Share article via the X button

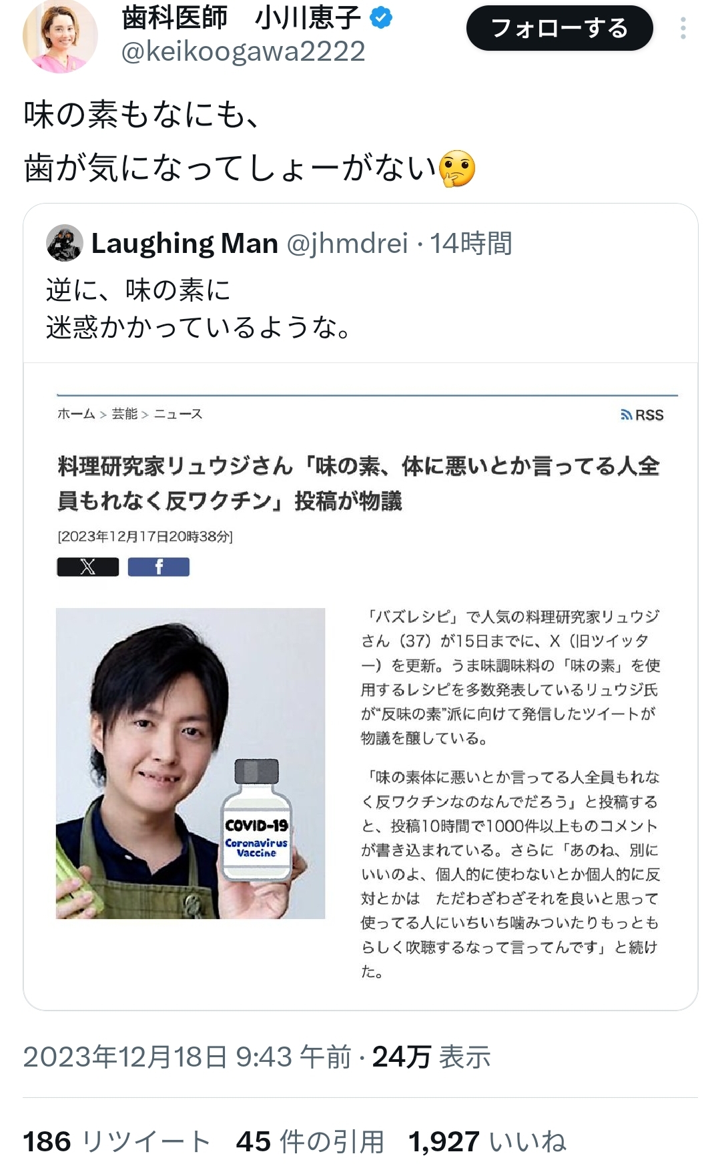[x=88, y=567]
